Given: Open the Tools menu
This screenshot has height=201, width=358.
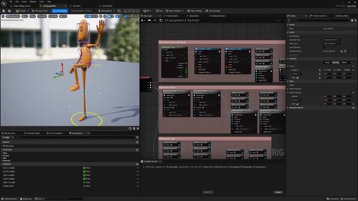Looking at the screenshot, I should pyautogui.click(x=41, y=2).
